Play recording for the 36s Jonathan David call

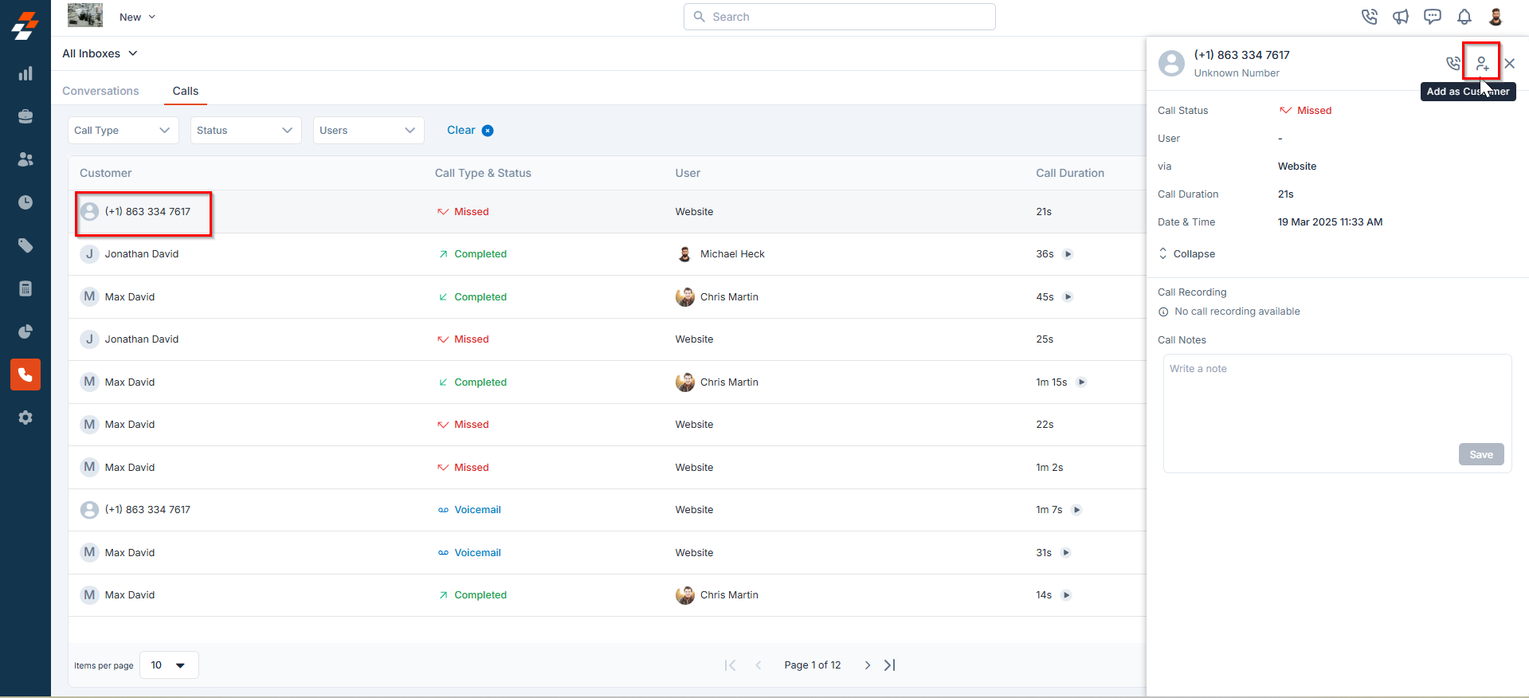coord(1068,254)
